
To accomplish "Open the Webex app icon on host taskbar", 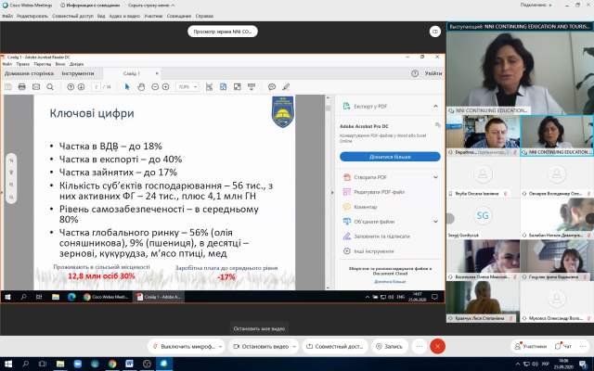I will tap(164, 365).
